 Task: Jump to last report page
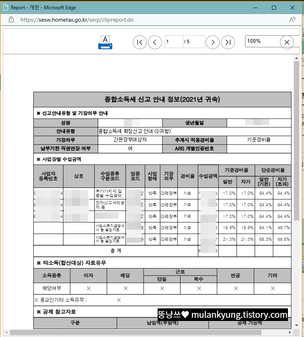(228, 42)
